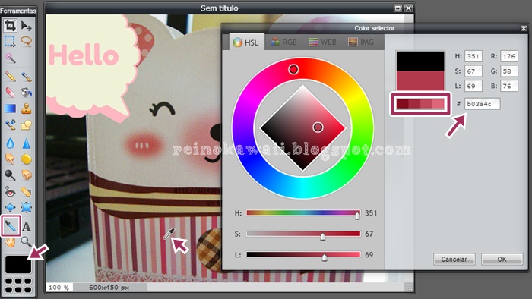Select the Paint Bucket tool

(x=26, y=92)
